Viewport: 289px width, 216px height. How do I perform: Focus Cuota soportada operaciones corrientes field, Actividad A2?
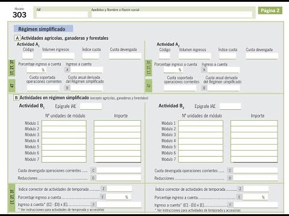point(180,88)
